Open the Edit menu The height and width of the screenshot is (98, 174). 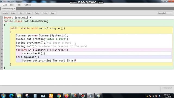[x=12, y=5]
